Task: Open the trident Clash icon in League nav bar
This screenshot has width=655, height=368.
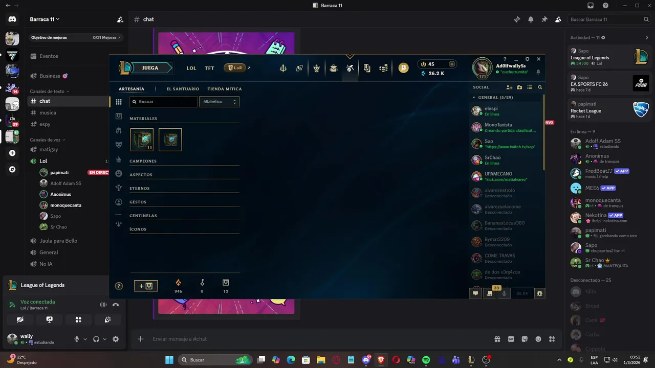Action: (x=283, y=68)
